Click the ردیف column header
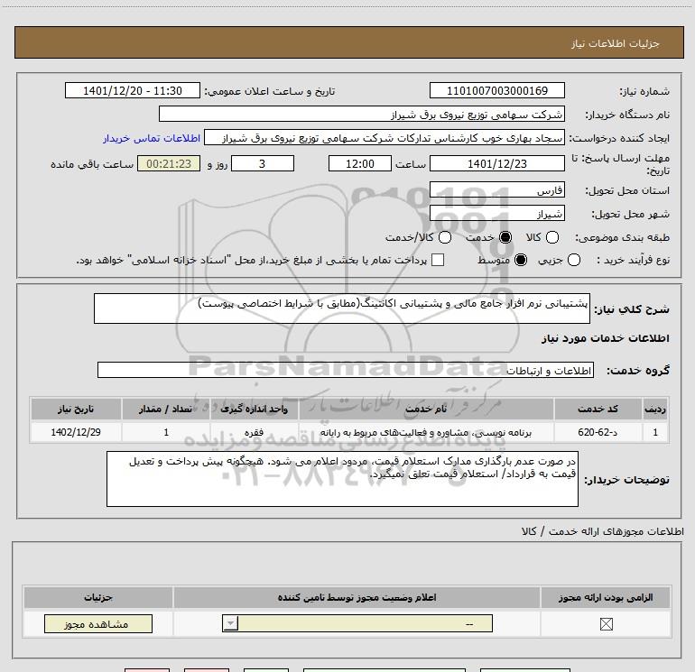The width and height of the screenshot is (695, 672). (655, 409)
